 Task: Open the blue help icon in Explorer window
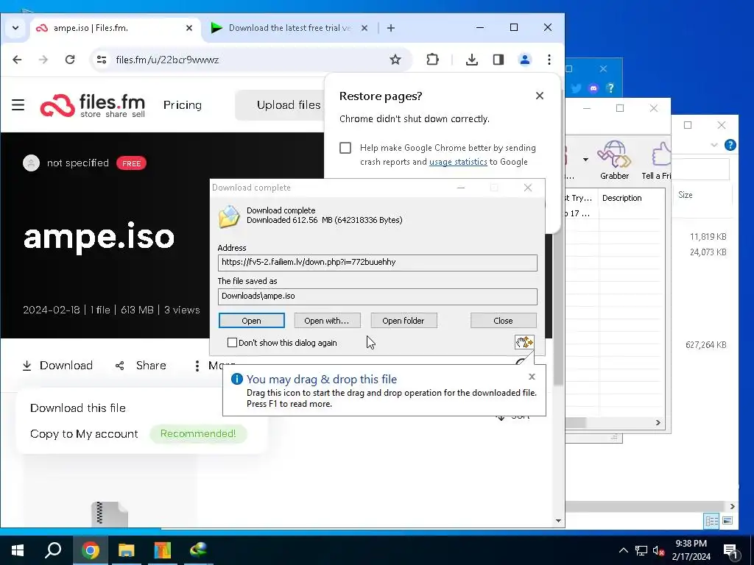tap(730, 145)
